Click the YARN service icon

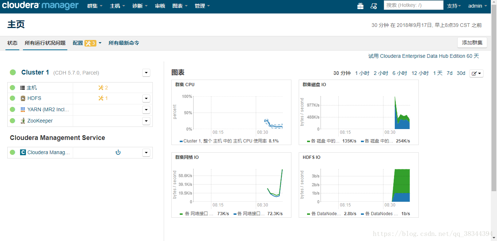tap(23, 109)
